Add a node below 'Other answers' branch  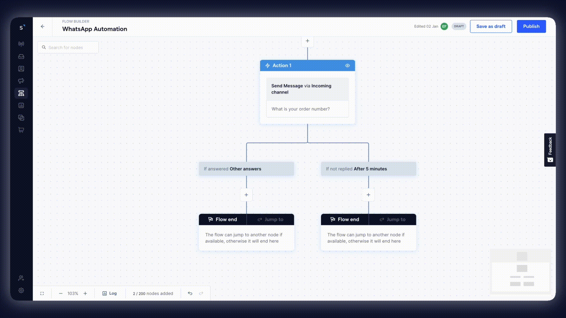246,195
